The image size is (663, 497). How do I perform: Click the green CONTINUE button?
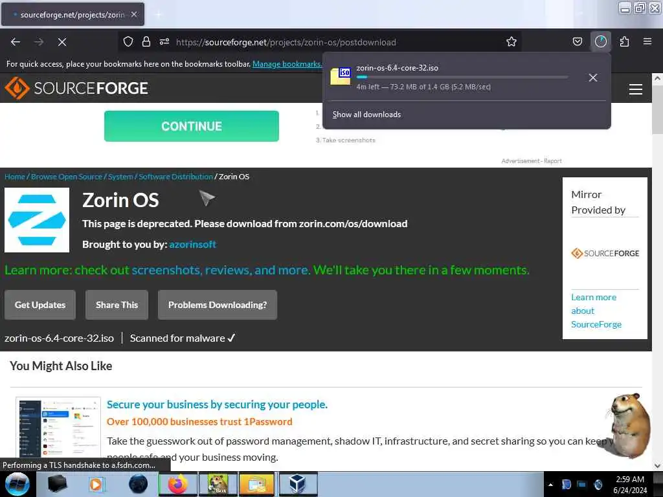192,126
